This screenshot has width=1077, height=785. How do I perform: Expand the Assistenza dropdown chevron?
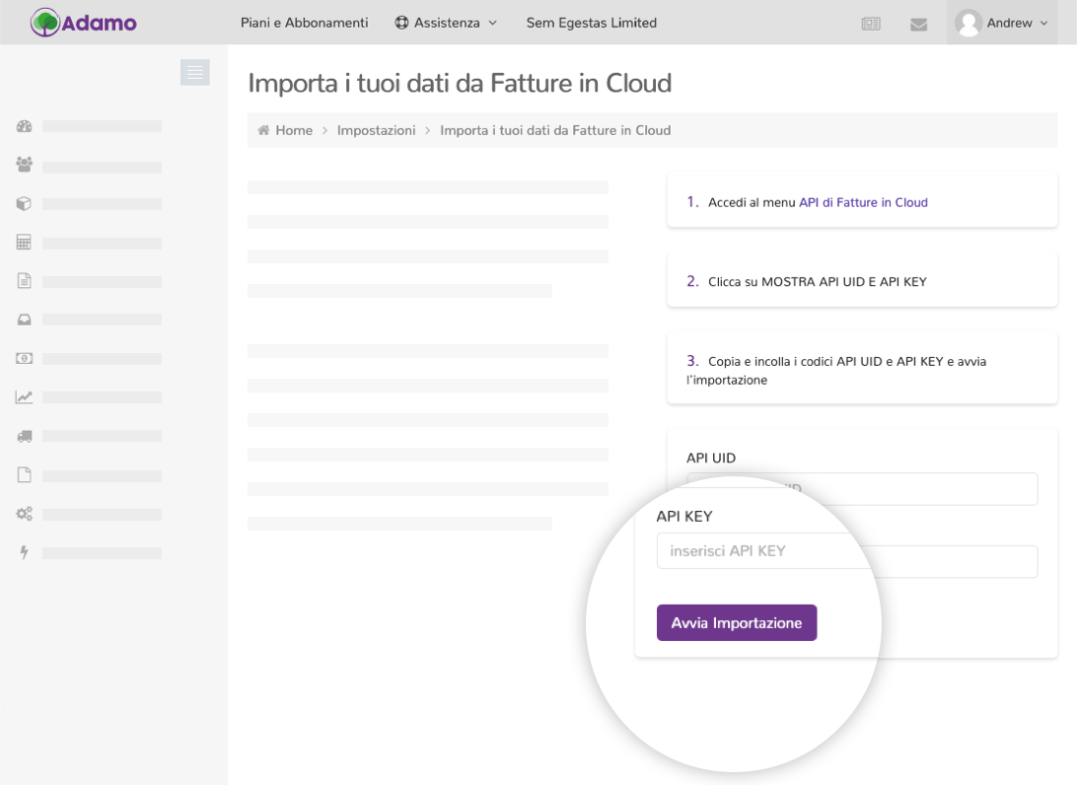coord(492,24)
